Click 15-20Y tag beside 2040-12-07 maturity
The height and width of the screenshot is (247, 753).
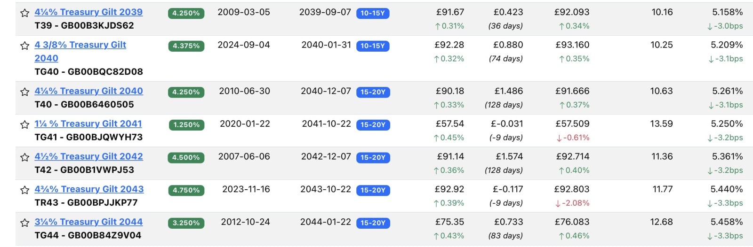point(373,92)
